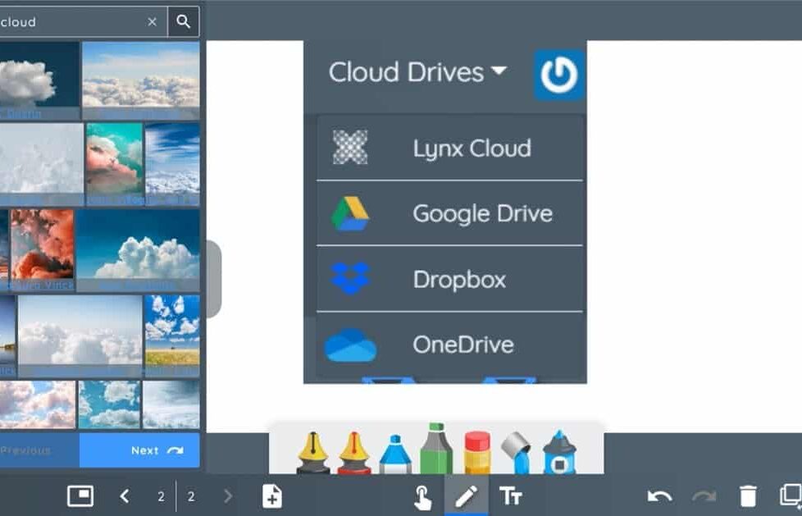Select the single white cloud on dark blue thumbnail
The width and height of the screenshot is (802, 516).
click(x=39, y=80)
